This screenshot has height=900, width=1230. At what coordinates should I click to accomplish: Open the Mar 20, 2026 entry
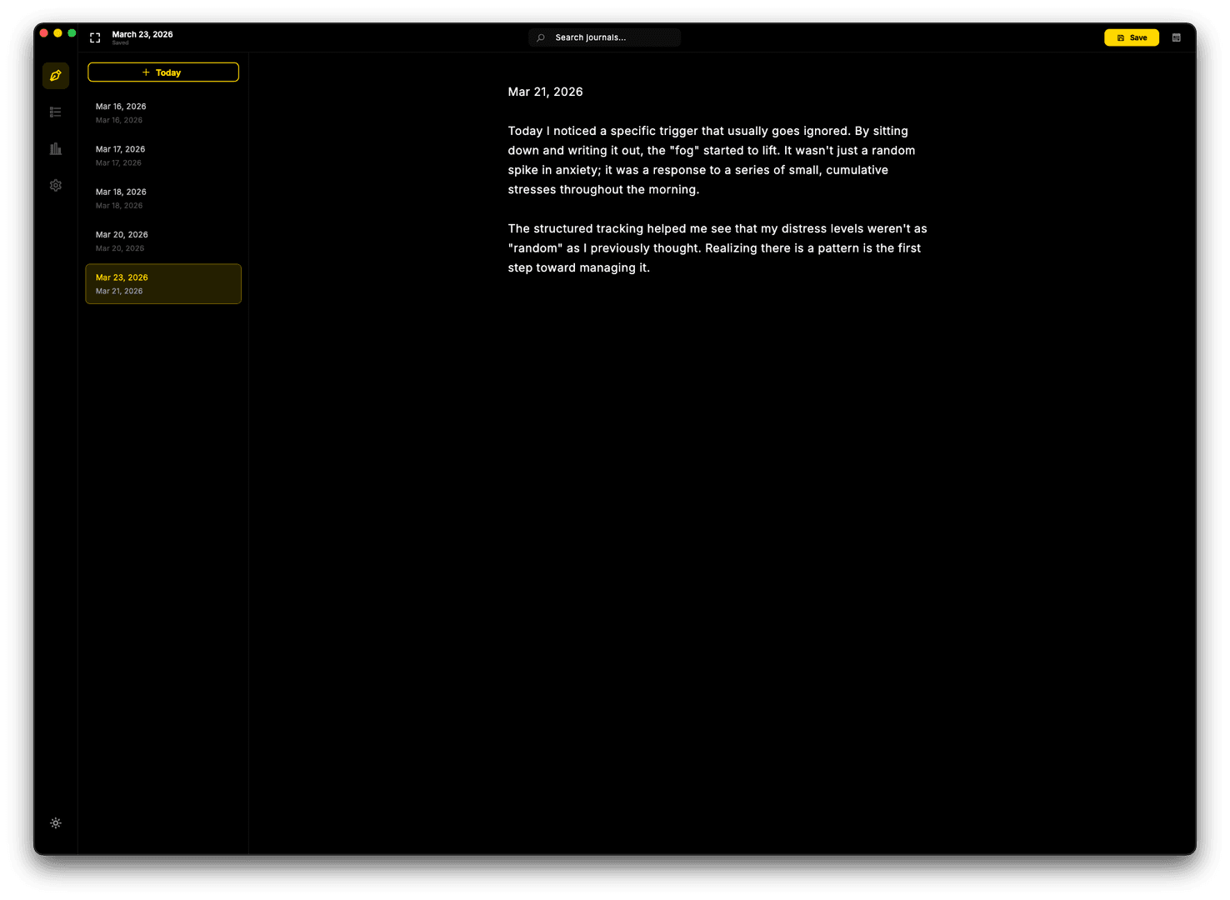(163, 242)
